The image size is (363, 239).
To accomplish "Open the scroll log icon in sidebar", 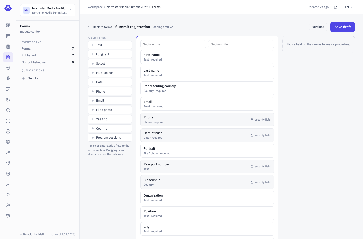I will point(8,216).
